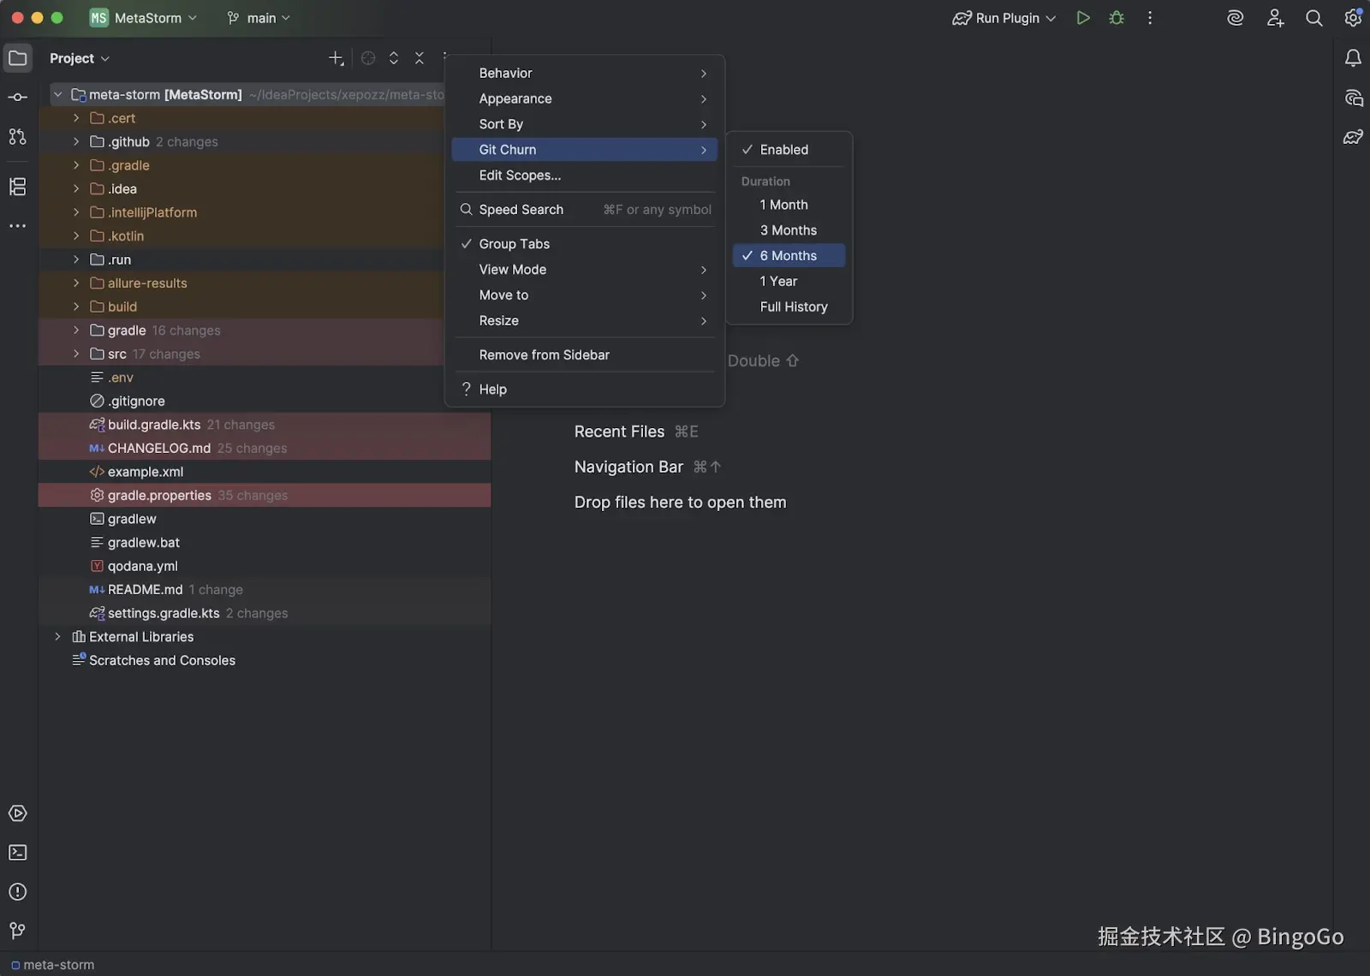Screen dimensions: 1370x976
Task: Open the main branch switcher
Action: (258, 17)
